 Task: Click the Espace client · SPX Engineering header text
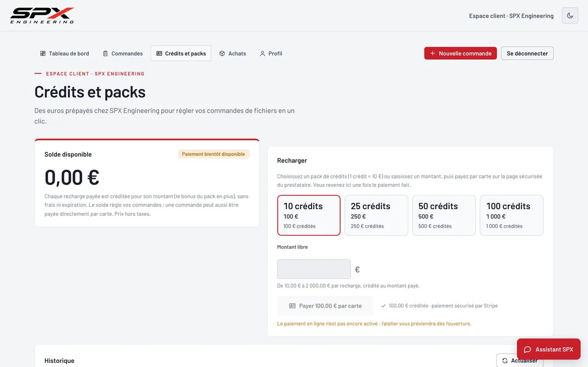(x=511, y=16)
